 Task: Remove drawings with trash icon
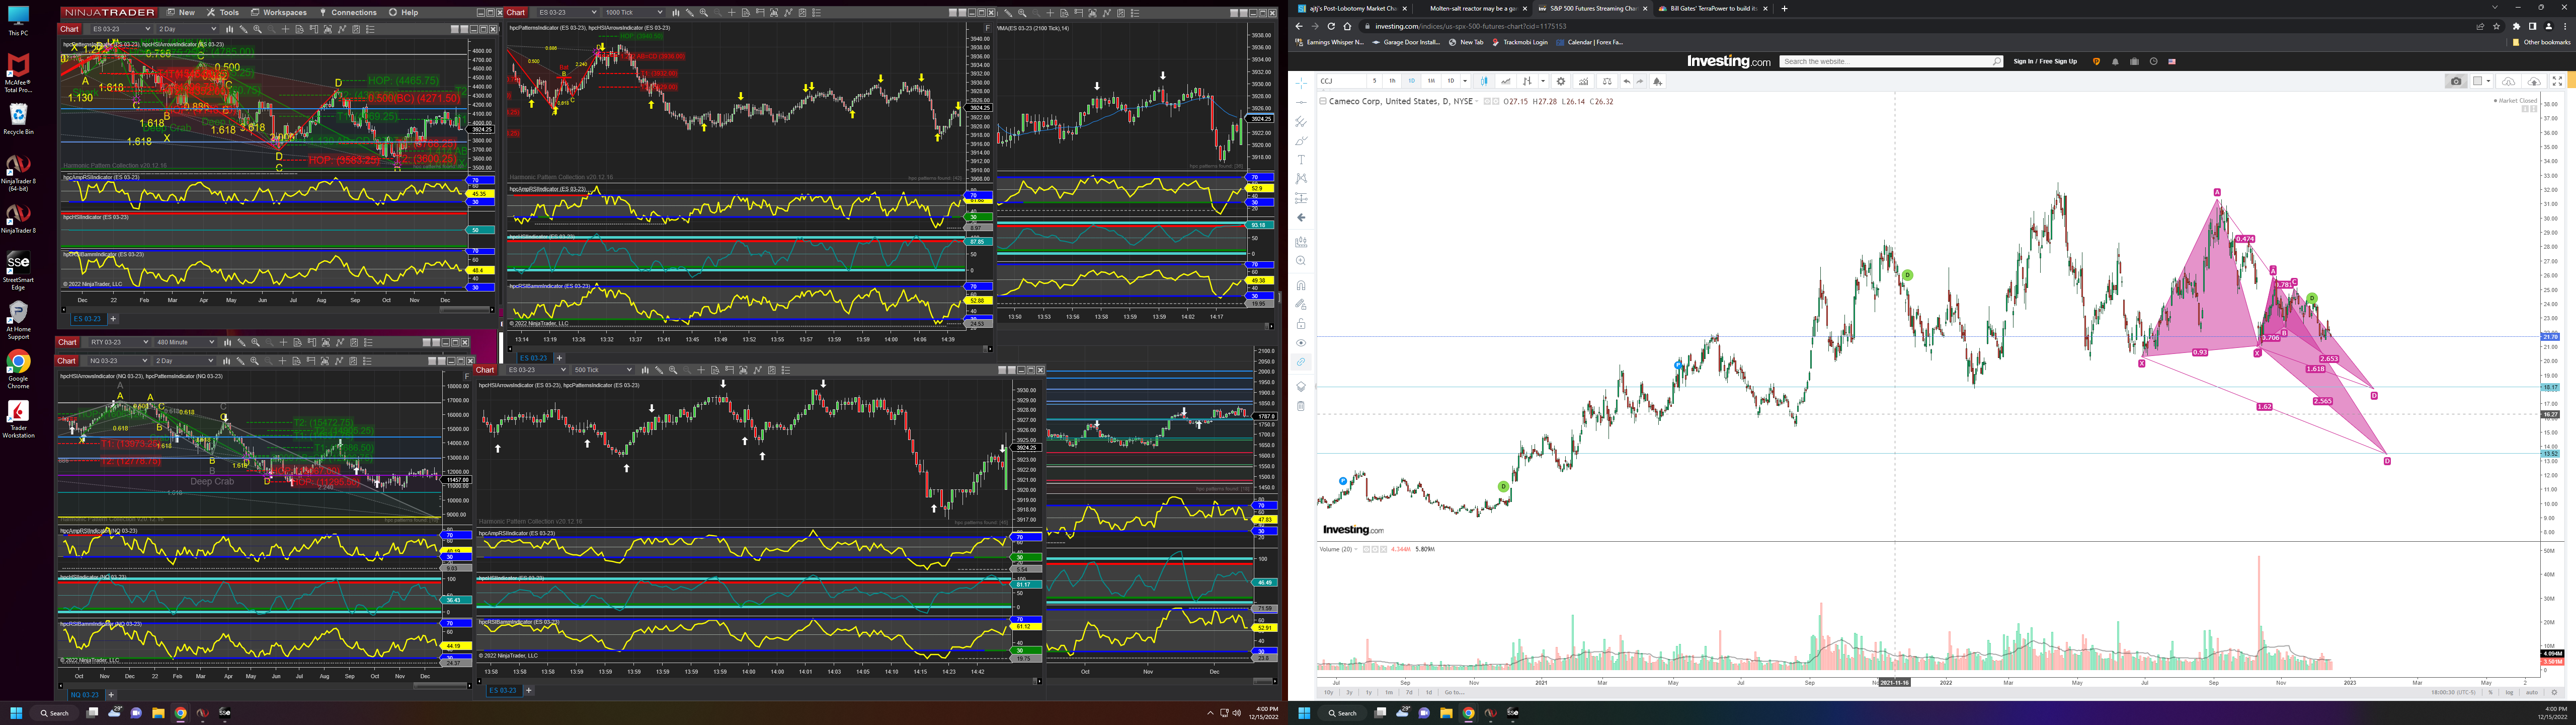1301,406
